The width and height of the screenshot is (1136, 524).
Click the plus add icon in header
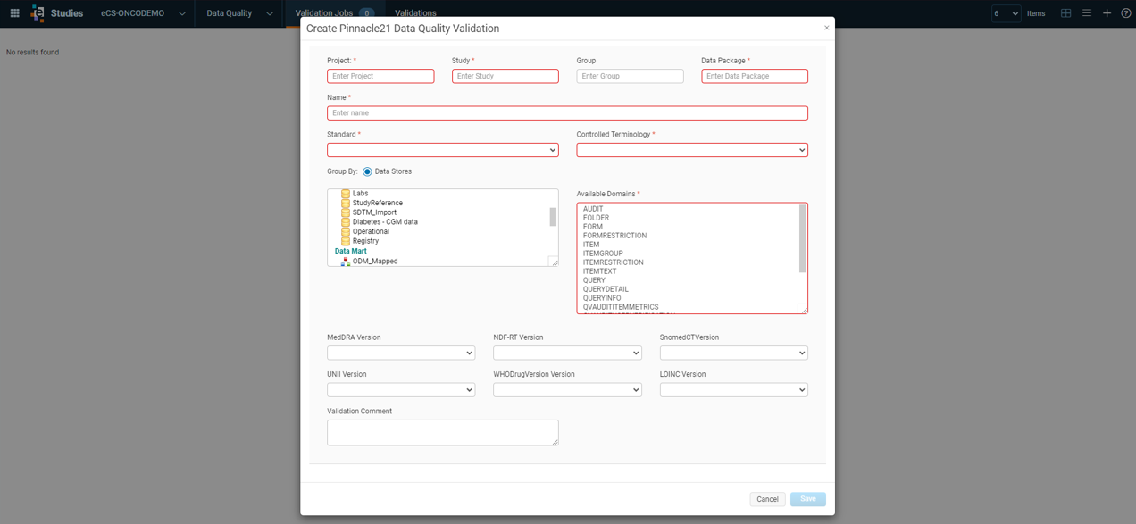pos(1107,13)
